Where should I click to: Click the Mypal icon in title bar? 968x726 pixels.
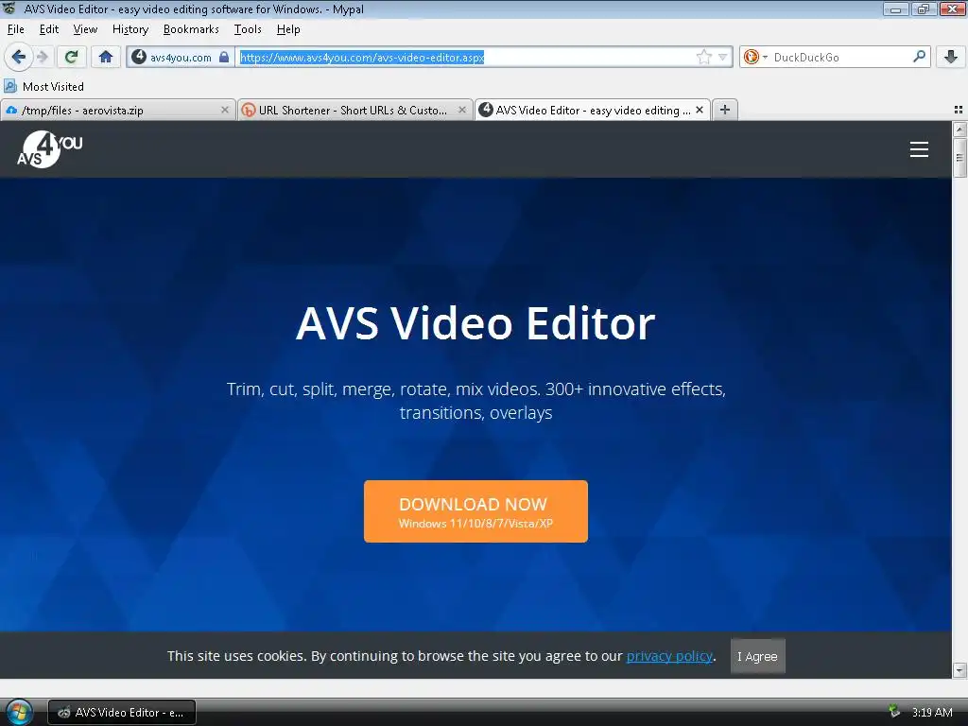pyautogui.click(x=9, y=9)
